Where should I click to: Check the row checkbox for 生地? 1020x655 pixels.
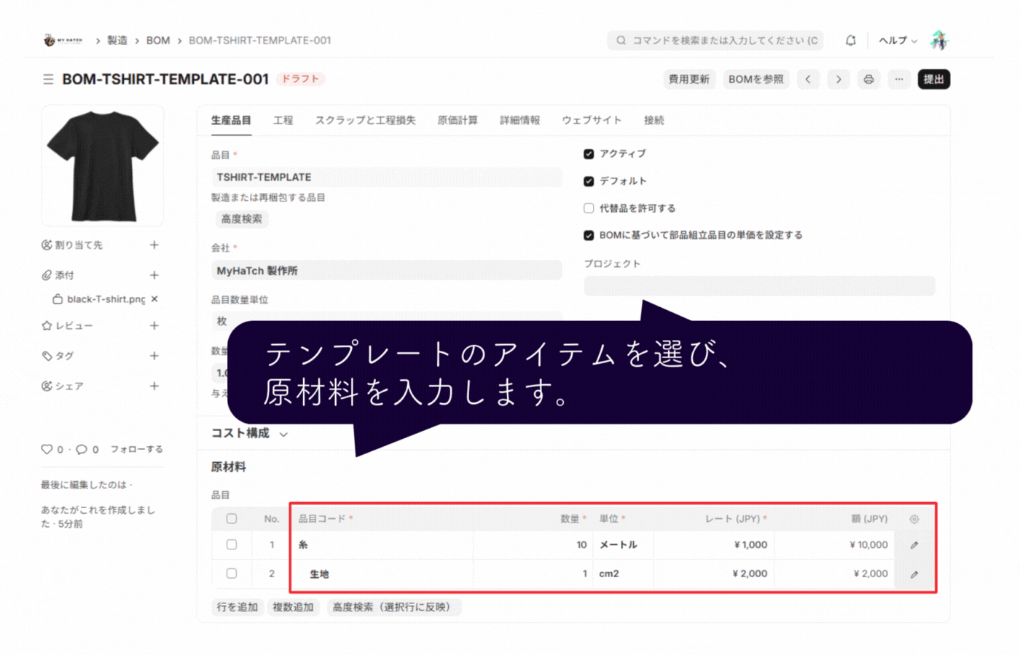[231, 573]
